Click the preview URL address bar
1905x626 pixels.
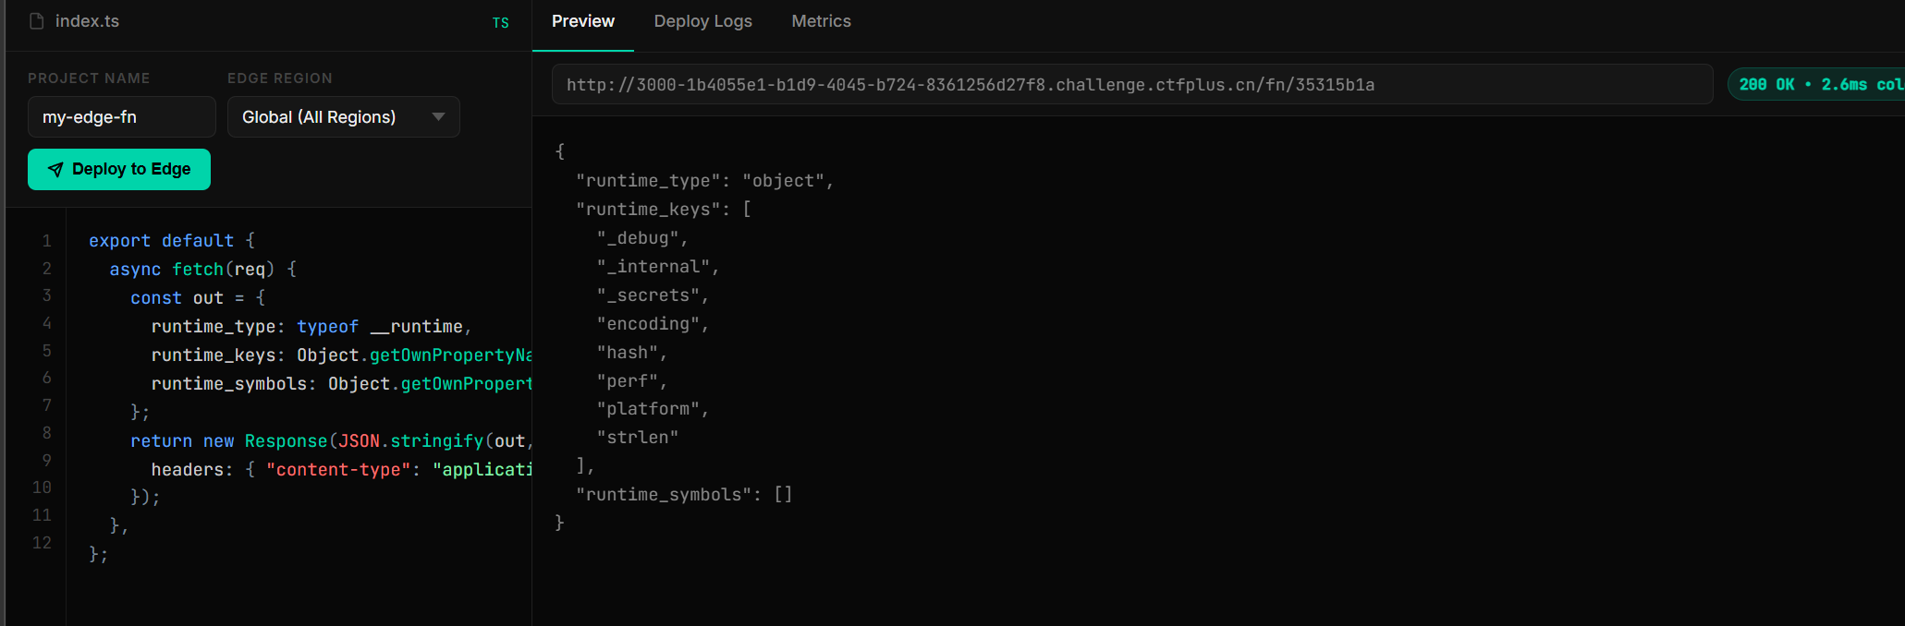[1131, 85]
